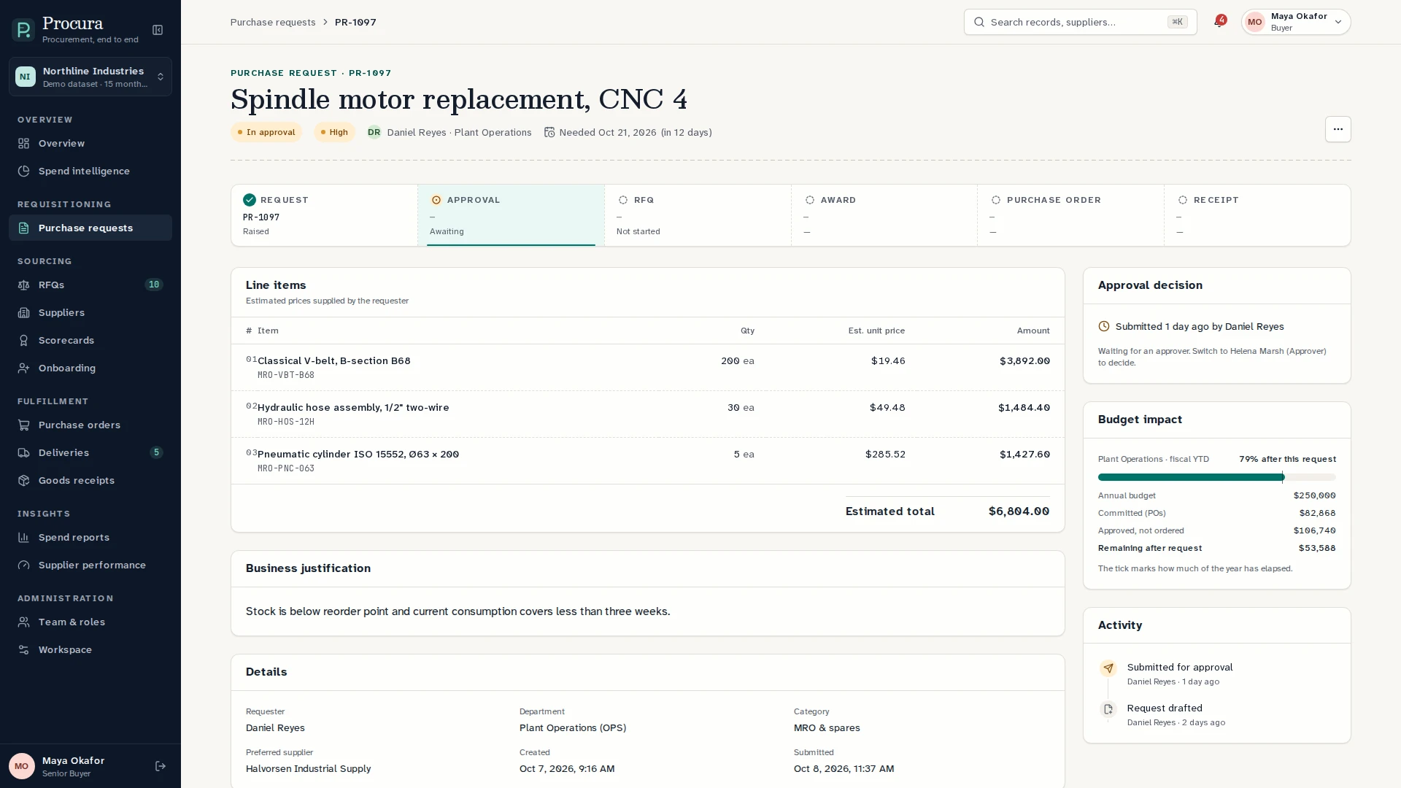
Task: Click Request drafted activity entry
Action: click(x=1216, y=714)
